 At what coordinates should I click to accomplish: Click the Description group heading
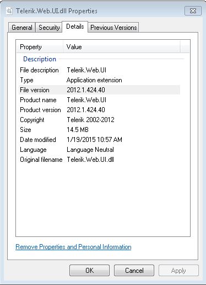pyautogui.click(x=40, y=59)
